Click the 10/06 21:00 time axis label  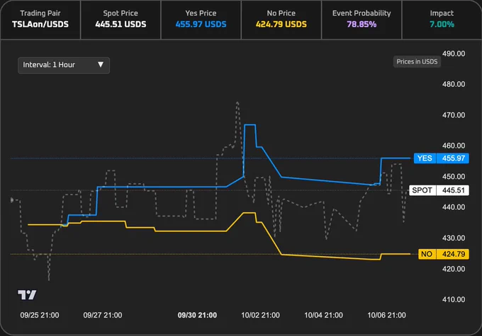[x=387, y=315]
